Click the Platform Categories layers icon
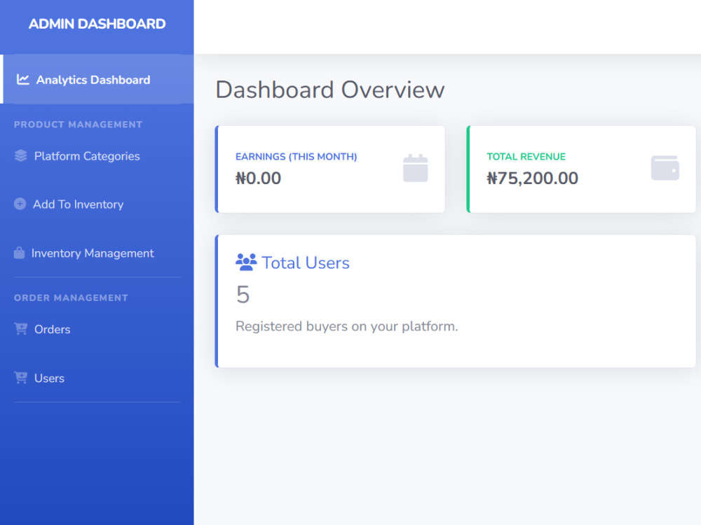 click(20, 155)
